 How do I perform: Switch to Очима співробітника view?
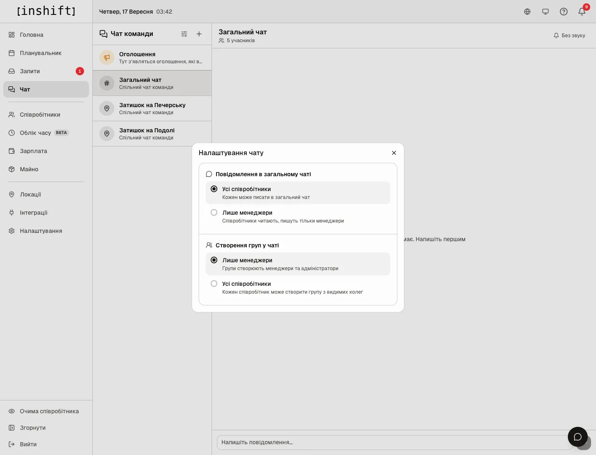pos(46,411)
